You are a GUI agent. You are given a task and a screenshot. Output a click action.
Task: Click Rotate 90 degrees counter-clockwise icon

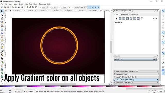13,7
